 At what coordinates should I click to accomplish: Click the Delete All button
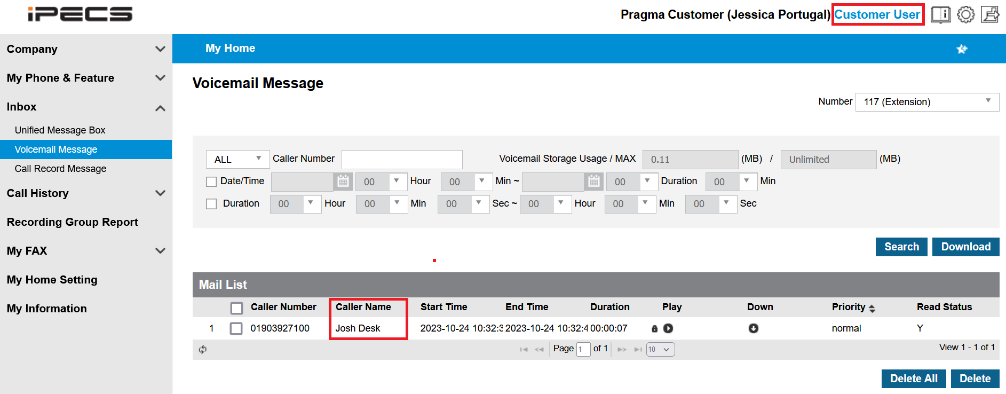coord(913,379)
